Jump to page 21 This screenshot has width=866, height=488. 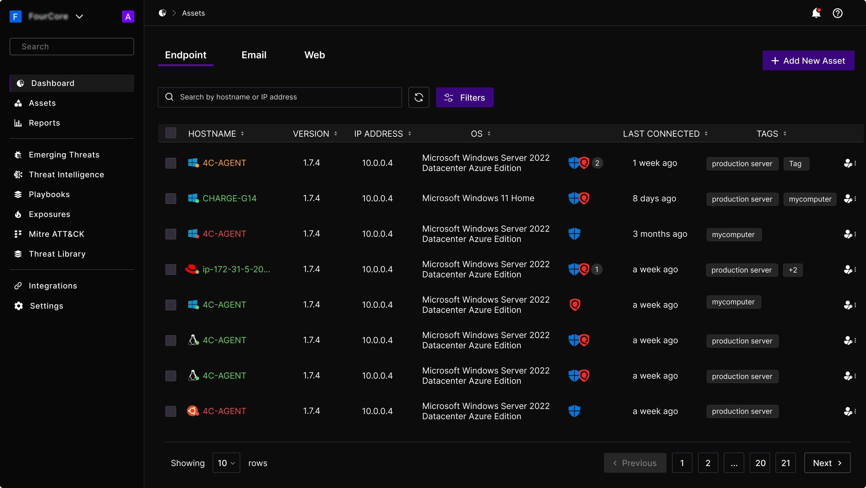(785, 463)
